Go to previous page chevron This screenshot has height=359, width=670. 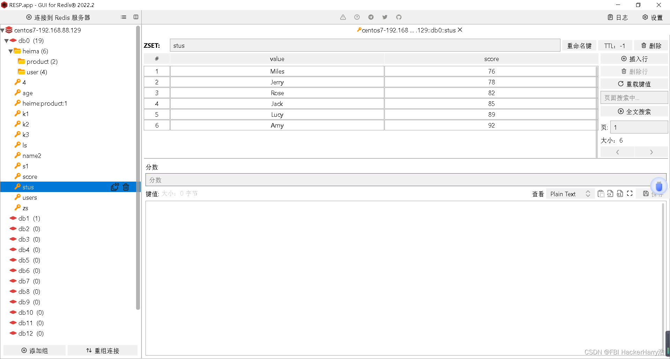coord(618,152)
